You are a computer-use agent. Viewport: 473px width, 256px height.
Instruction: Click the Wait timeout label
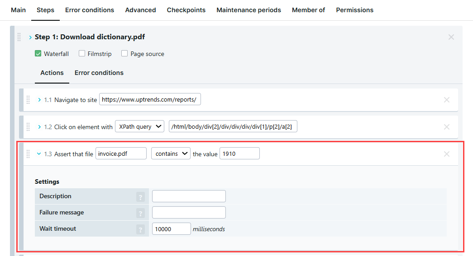57,228
